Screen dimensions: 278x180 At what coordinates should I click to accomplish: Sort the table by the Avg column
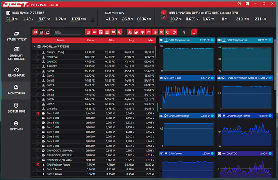[131, 40]
